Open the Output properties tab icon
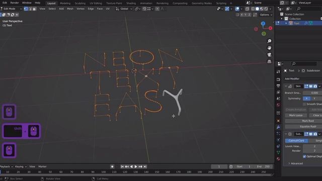The height and width of the screenshot is (181, 322). [x=278, y=86]
